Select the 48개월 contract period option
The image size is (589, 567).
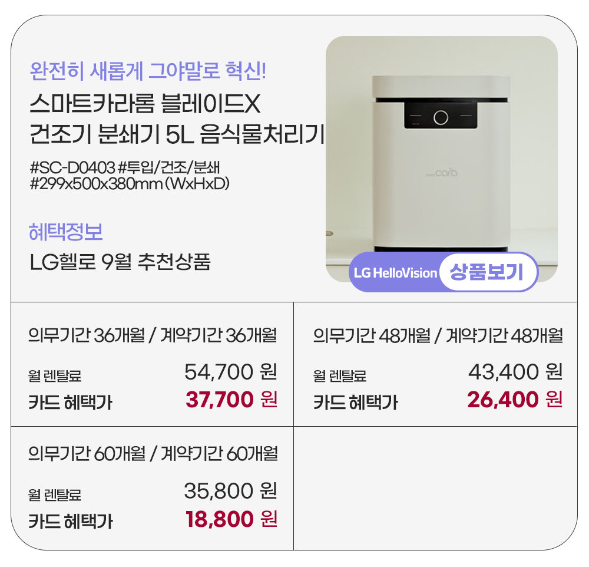pos(438,336)
